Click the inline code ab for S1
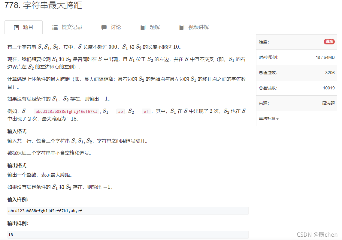 click(x=120, y=111)
